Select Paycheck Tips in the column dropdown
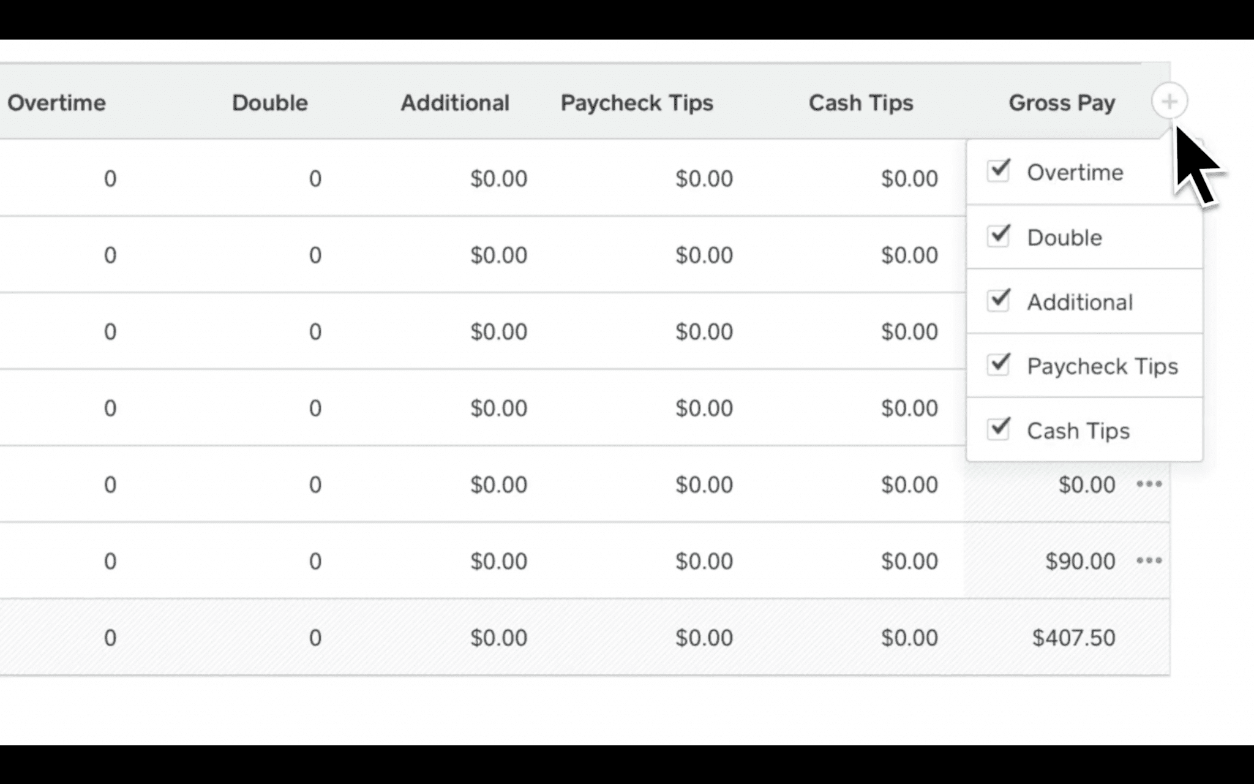The image size is (1254, 784). [1102, 366]
